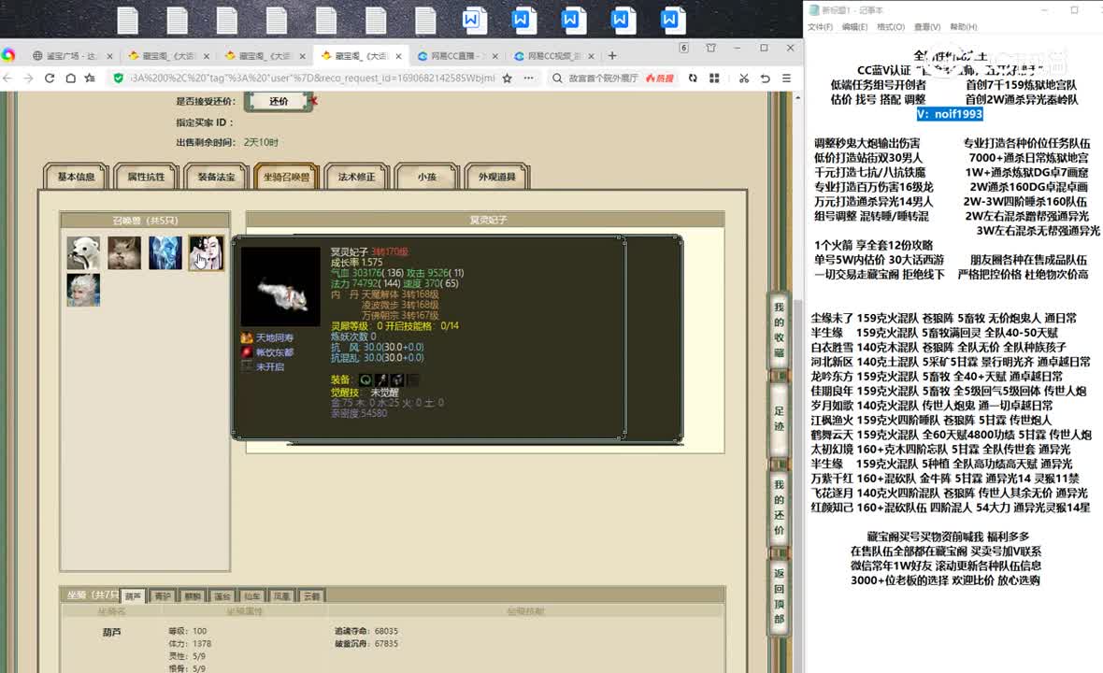Click the web page vertical scrollbar
The image size is (1103, 673).
(797, 381)
